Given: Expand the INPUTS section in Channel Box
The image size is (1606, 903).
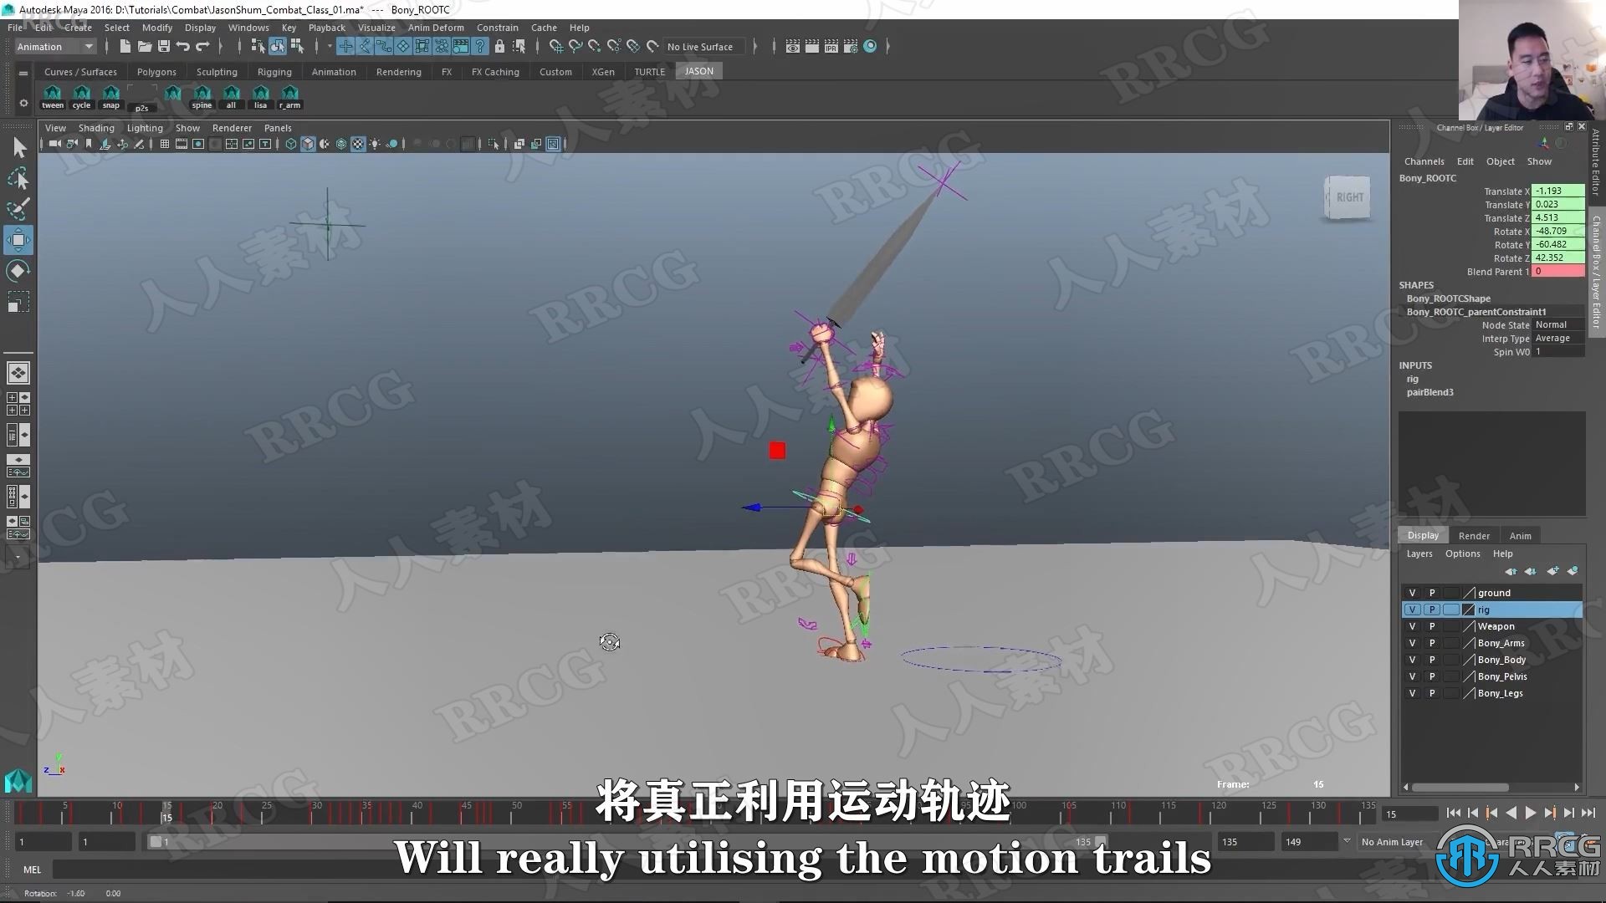Looking at the screenshot, I should coord(1415,365).
